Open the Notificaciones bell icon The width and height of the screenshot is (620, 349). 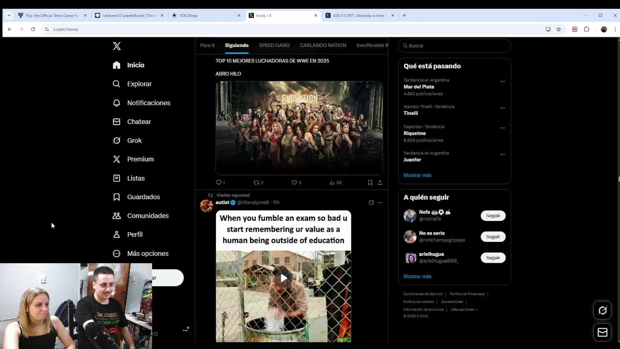116,103
